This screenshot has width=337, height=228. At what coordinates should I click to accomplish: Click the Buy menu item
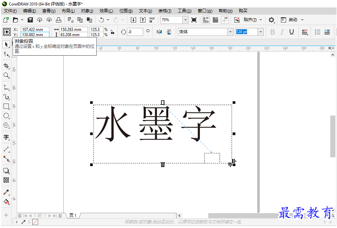tap(243, 11)
